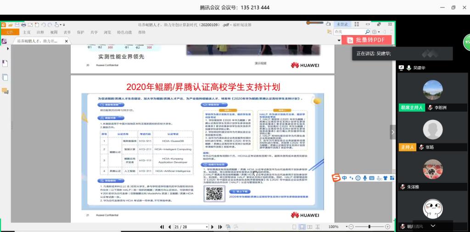Switch to continuous page view mode
470x232 pixels.
[x=302, y=227]
